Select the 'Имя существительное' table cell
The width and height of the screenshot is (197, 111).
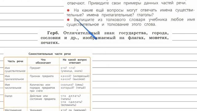point(15,69)
